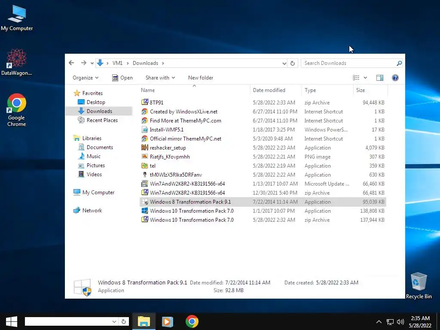The image size is (440, 330).
Task: Expand the view options dropdown arrow
Action: [365, 78]
